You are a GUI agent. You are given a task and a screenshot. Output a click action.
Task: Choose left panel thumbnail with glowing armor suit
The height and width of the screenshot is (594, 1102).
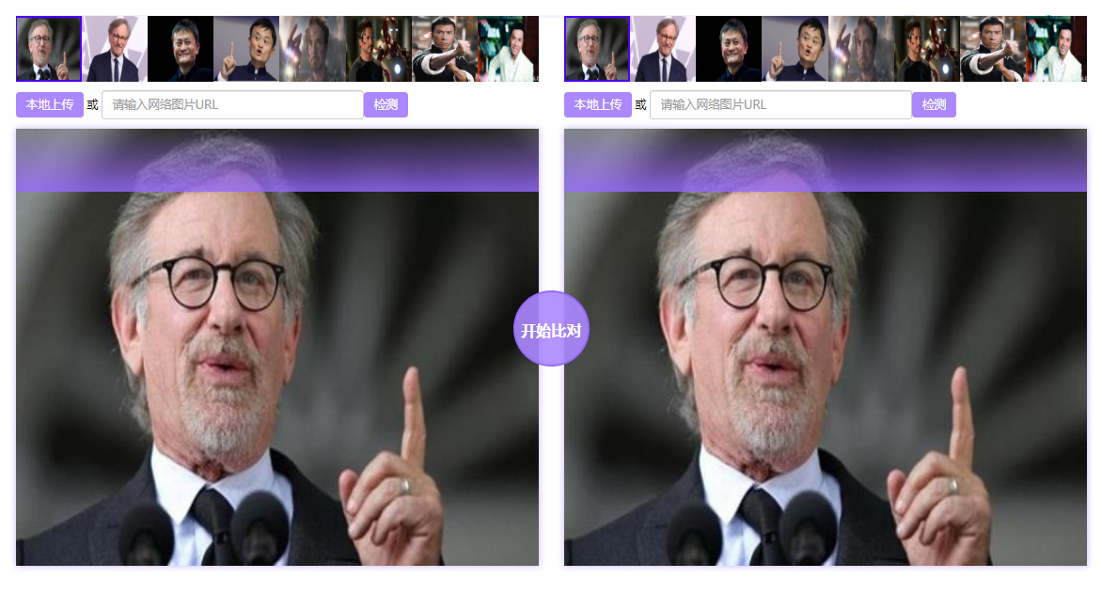[x=379, y=49]
